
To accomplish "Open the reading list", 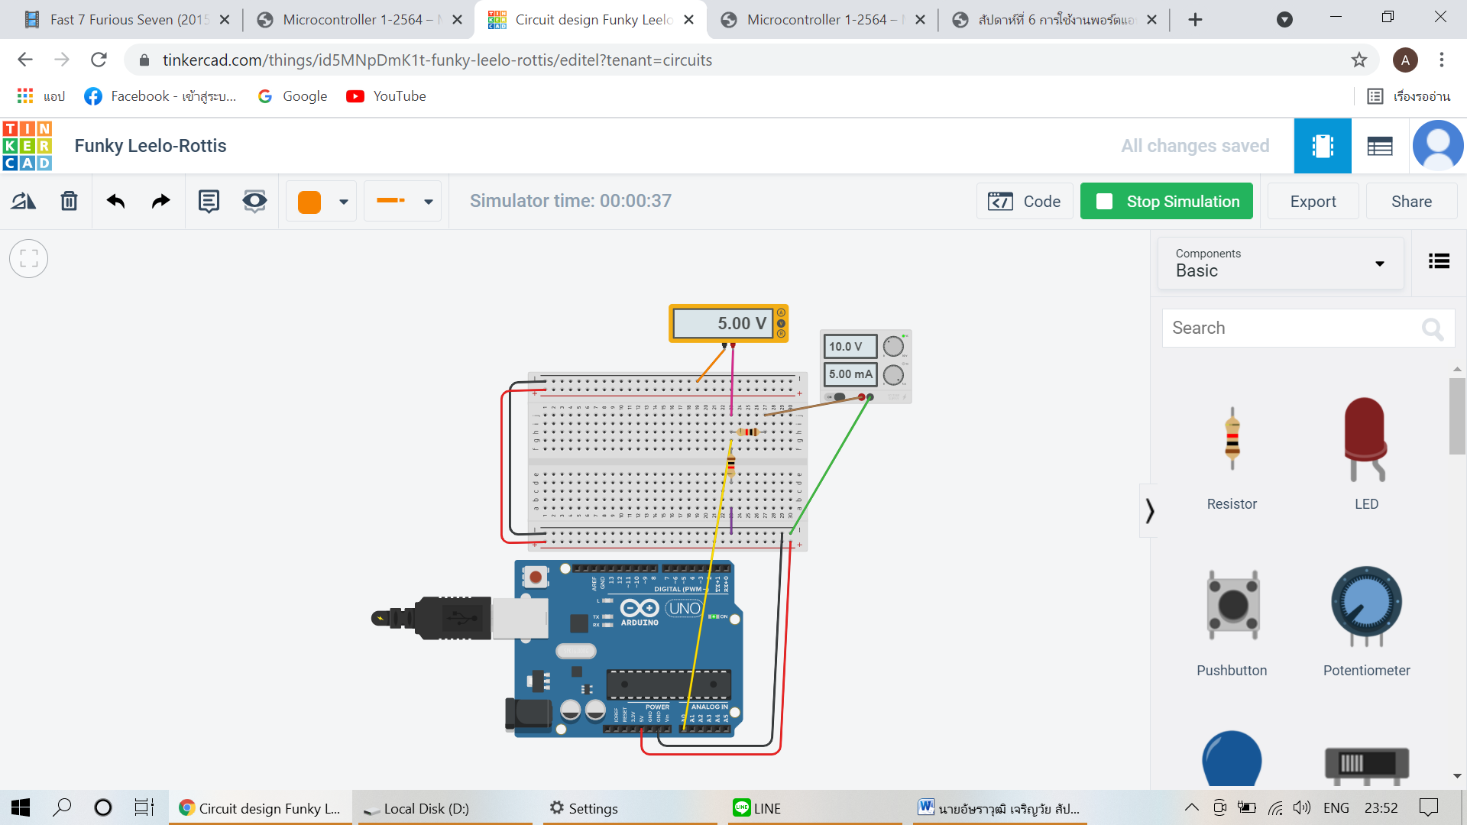I will 1408,96.
